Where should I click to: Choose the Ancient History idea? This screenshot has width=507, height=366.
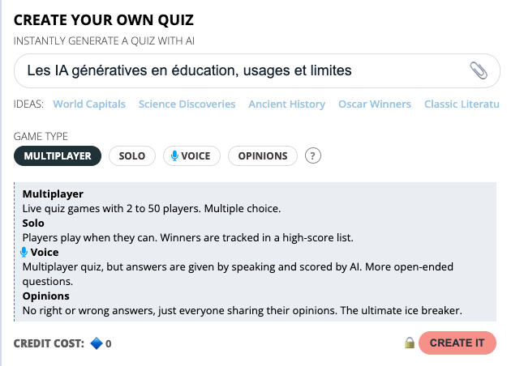point(286,104)
